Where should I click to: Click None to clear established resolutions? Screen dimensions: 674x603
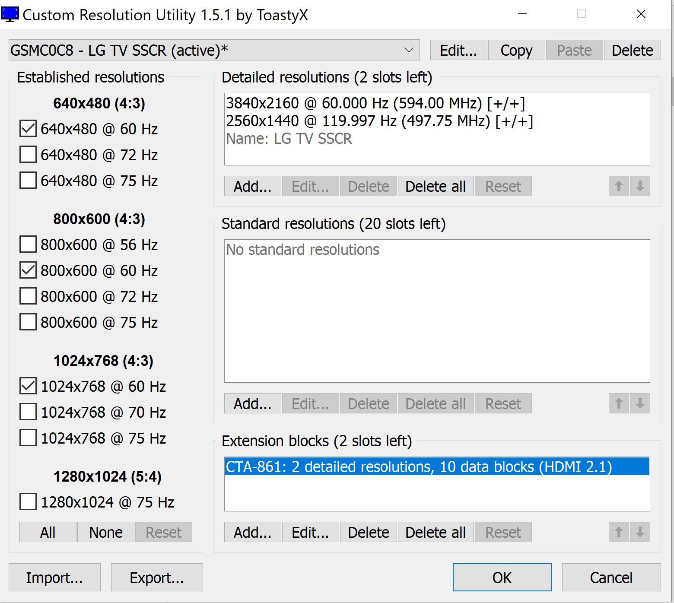point(105,532)
